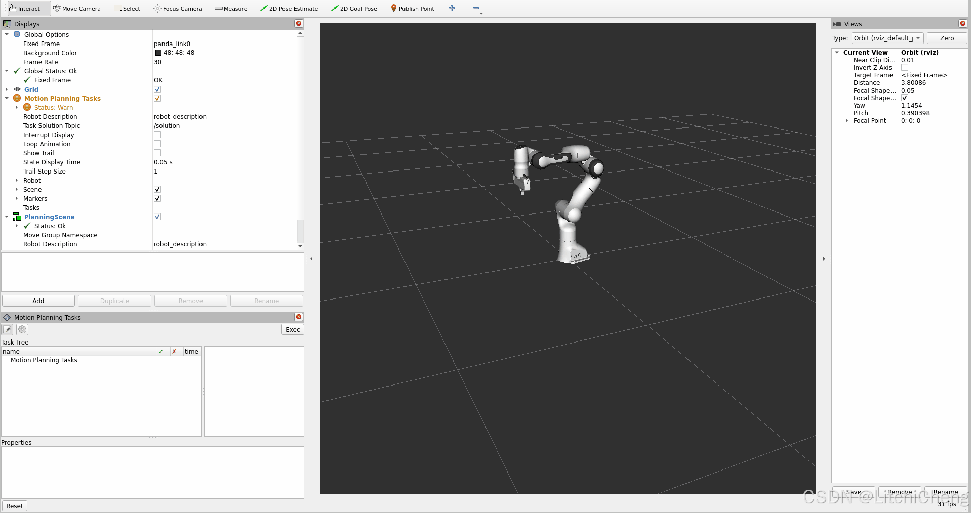The image size is (971, 513).
Task: Select the Publish Point tool
Action: tap(413, 9)
